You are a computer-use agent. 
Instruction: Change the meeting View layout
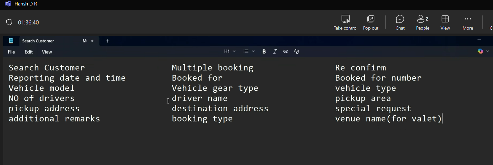[x=445, y=22]
